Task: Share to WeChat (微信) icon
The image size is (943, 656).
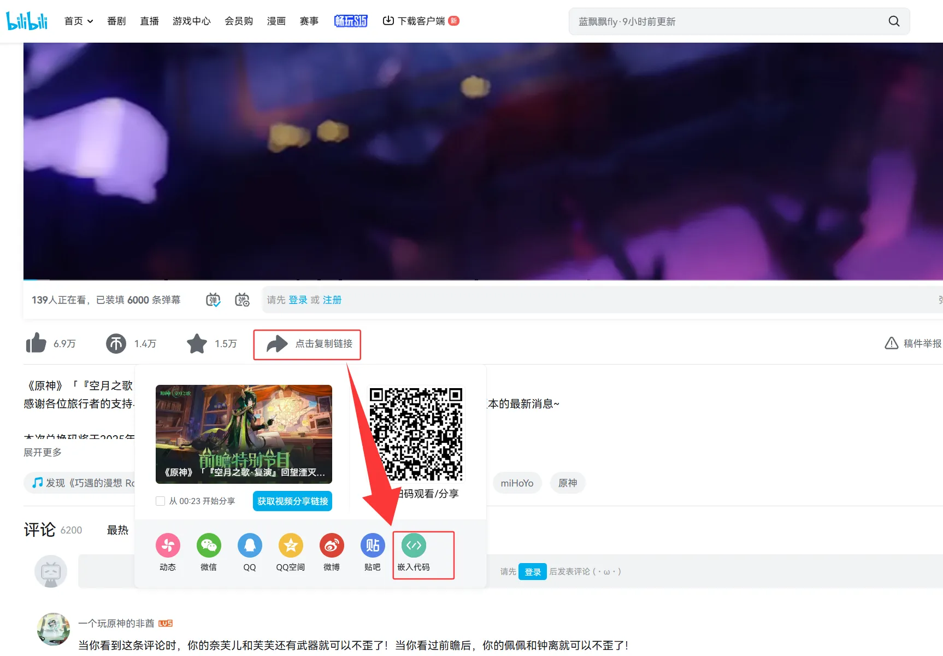Action: click(209, 545)
